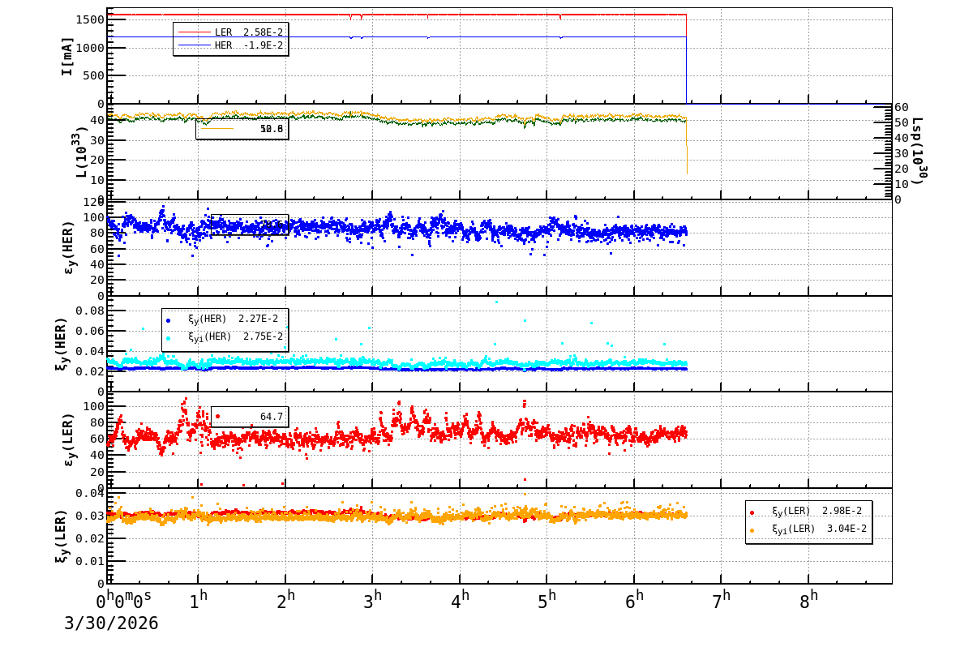Click the I[mA] axis title

(67, 56)
